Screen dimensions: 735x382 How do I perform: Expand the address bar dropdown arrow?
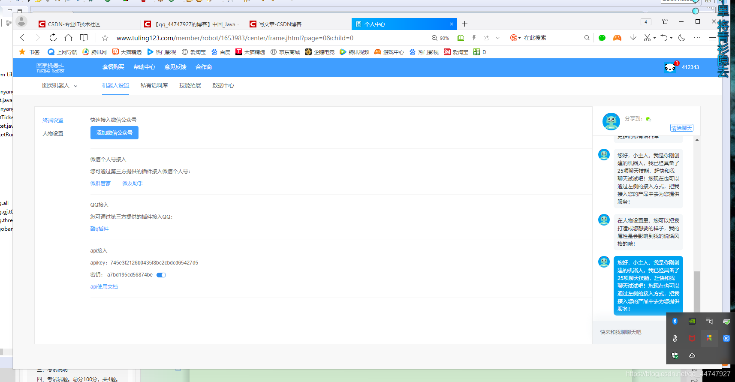pyautogui.click(x=498, y=38)
